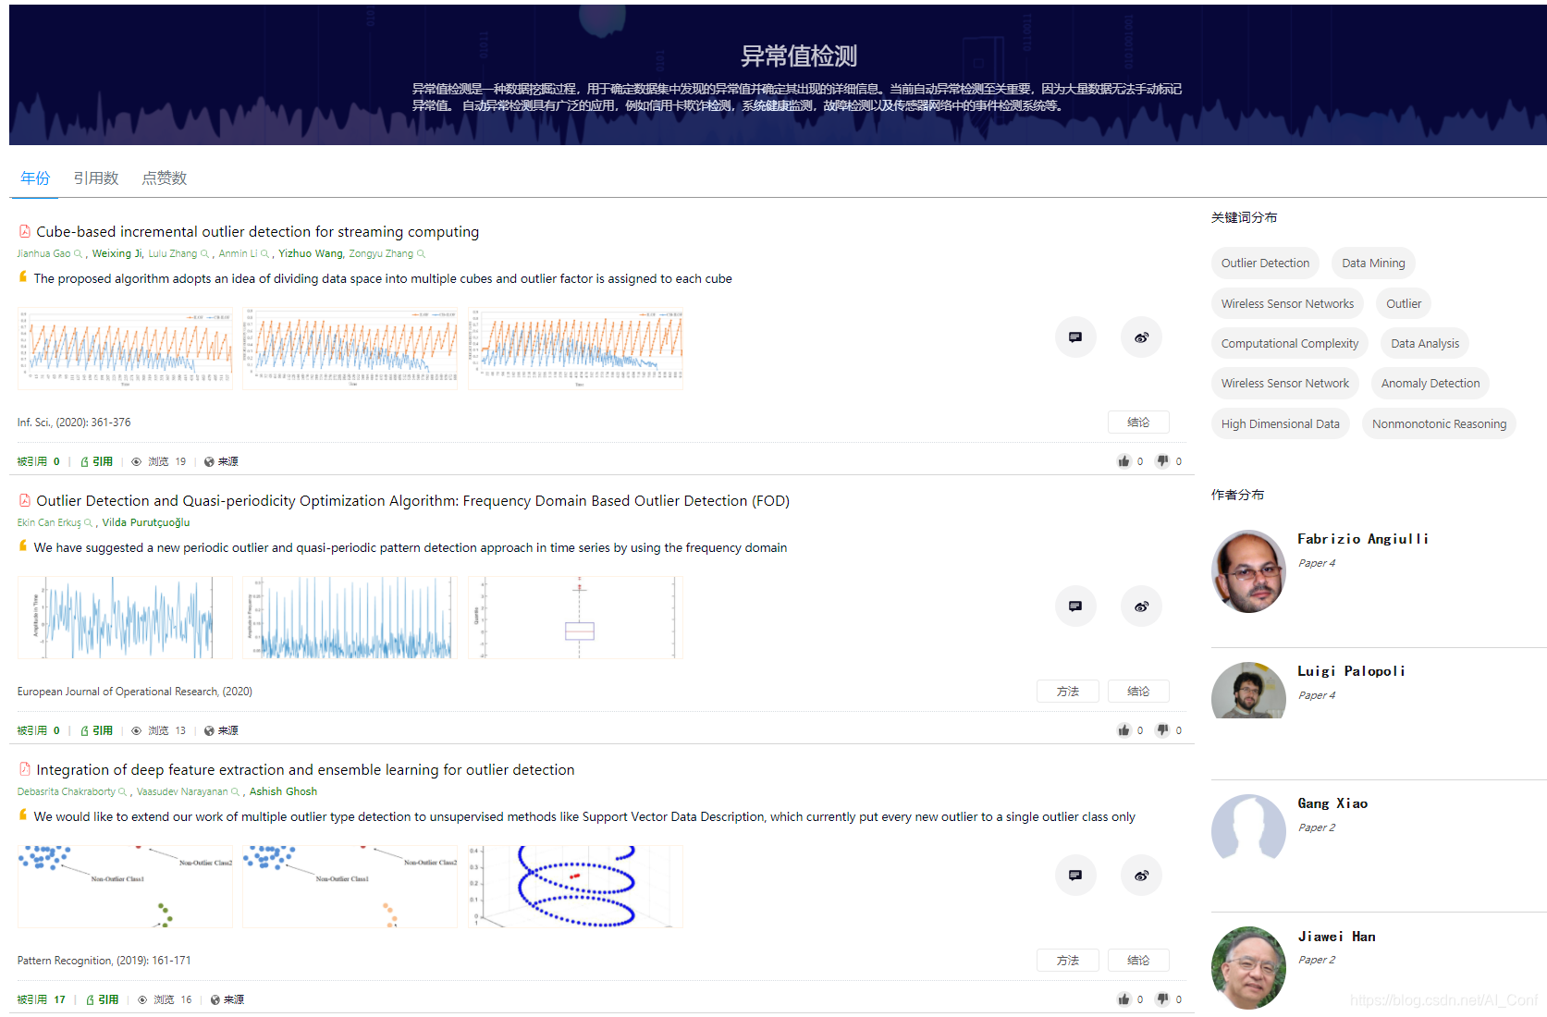
Task: Click 引用 cite on deep feature paper
Action: pos(102,999)
